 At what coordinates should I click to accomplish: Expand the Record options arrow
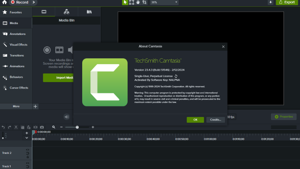34,2
